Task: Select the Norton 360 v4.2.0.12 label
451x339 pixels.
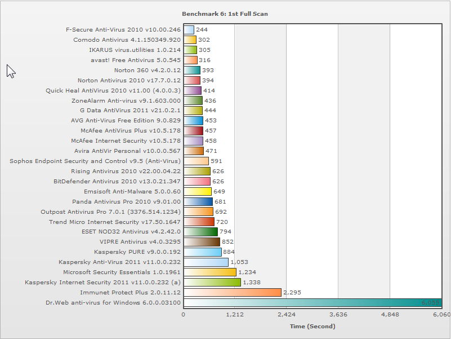Action: coord(148,70)
